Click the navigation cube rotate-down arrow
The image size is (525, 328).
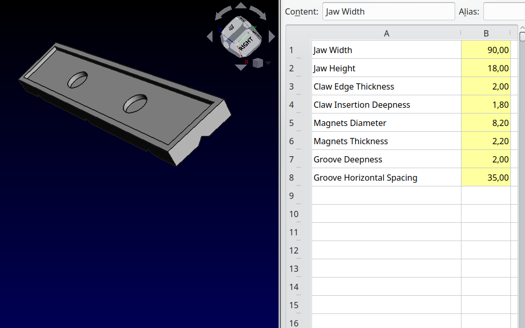coord(241,67)
